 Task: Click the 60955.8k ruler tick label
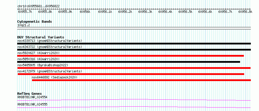coord(45,12)
